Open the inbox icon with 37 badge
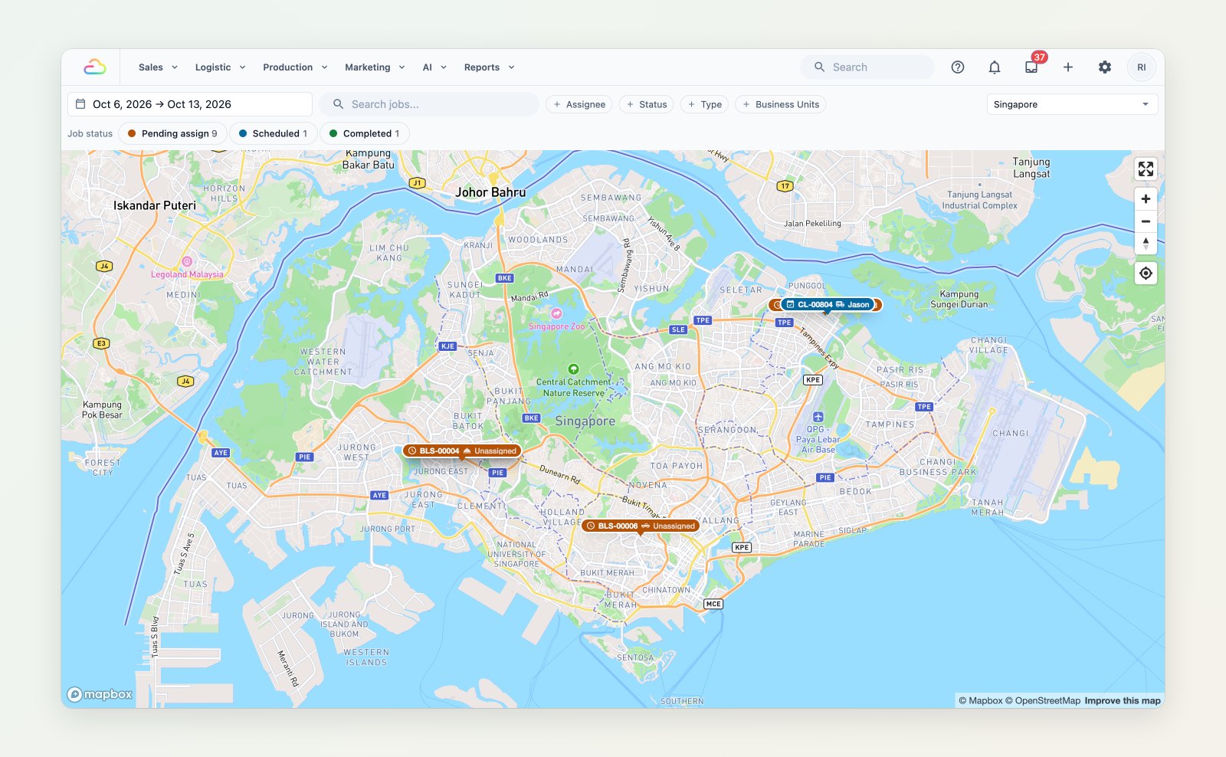The height and width of the screenshot is (757, 1226). [1031, 67]
